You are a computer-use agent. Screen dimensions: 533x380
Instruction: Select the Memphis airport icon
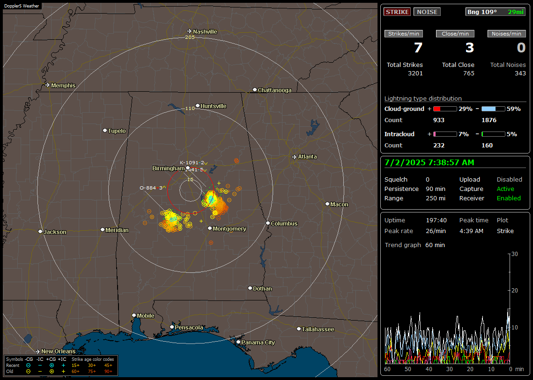[x=48, y=85]
